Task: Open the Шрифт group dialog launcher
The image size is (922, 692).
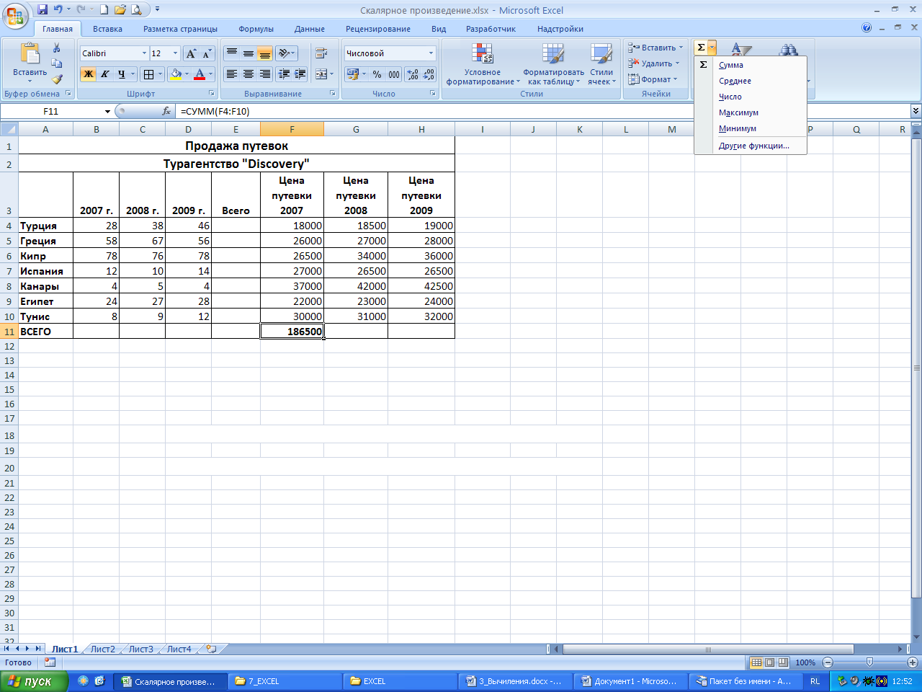Action: (x=212, y=94)
